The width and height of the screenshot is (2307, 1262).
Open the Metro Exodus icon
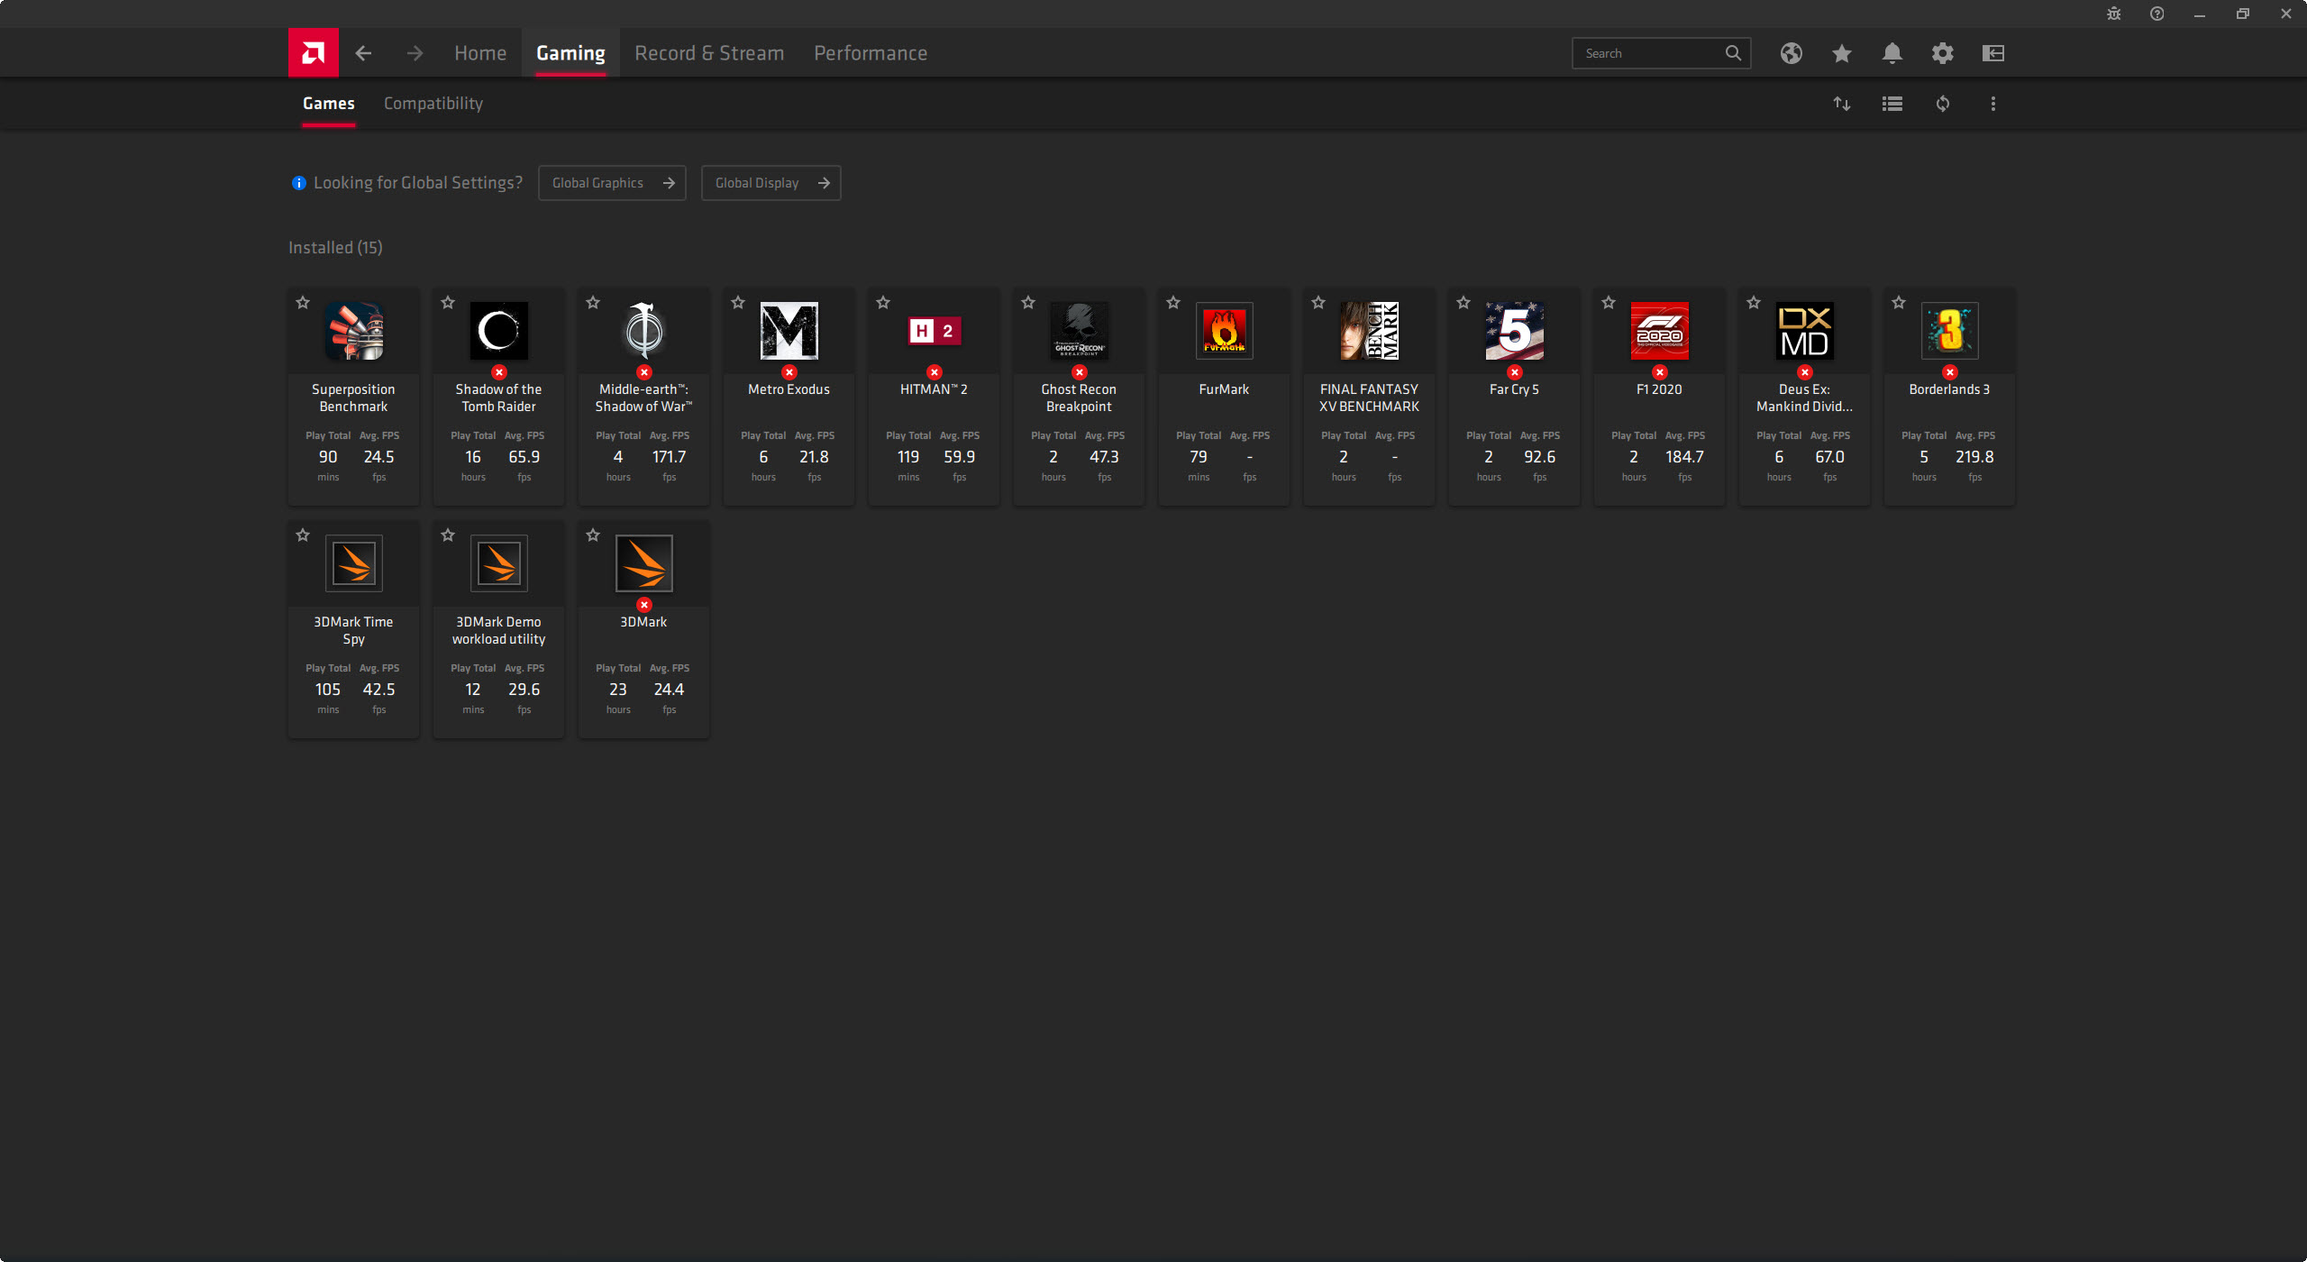tap(789, 331)
